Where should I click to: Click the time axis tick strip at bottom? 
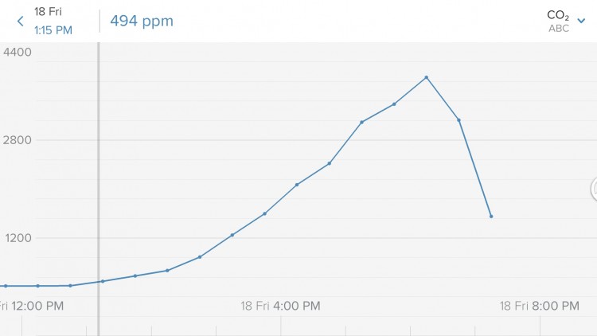coord(298,326)
